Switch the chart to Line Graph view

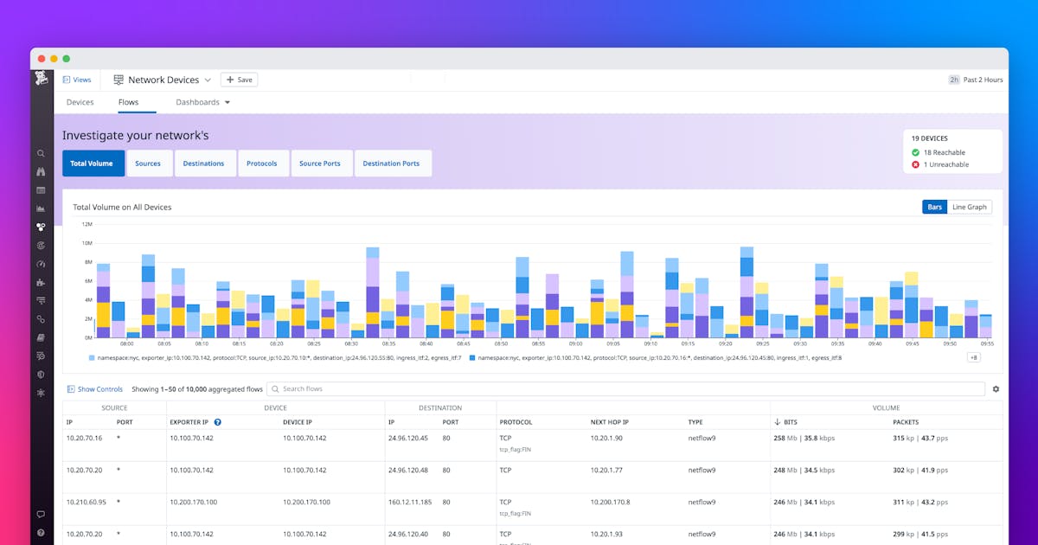click(968, 207)
